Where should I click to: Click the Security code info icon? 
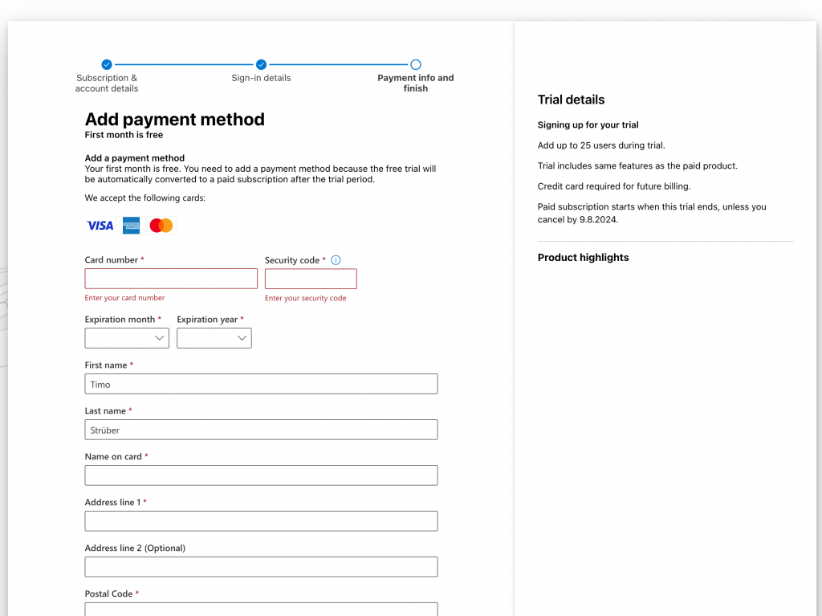tap(336, 260)
